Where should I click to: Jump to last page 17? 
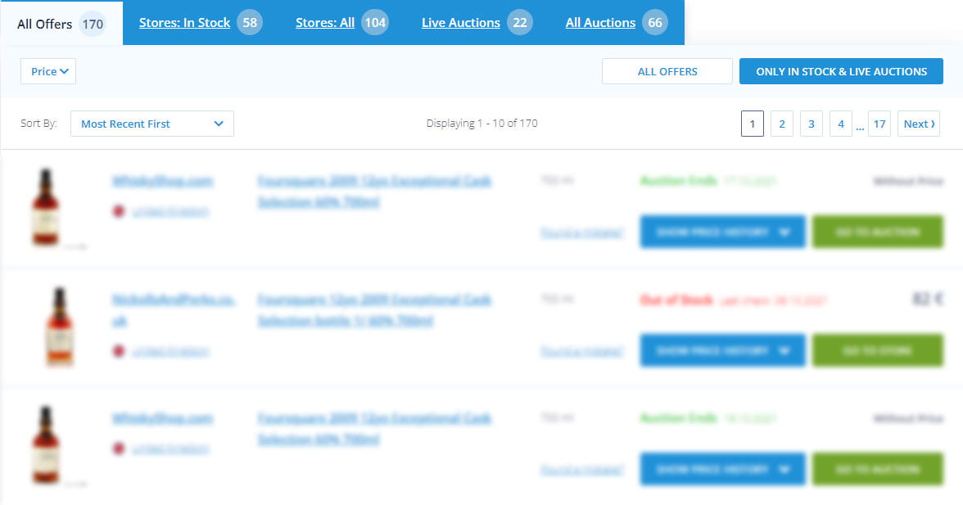(879, 124)
